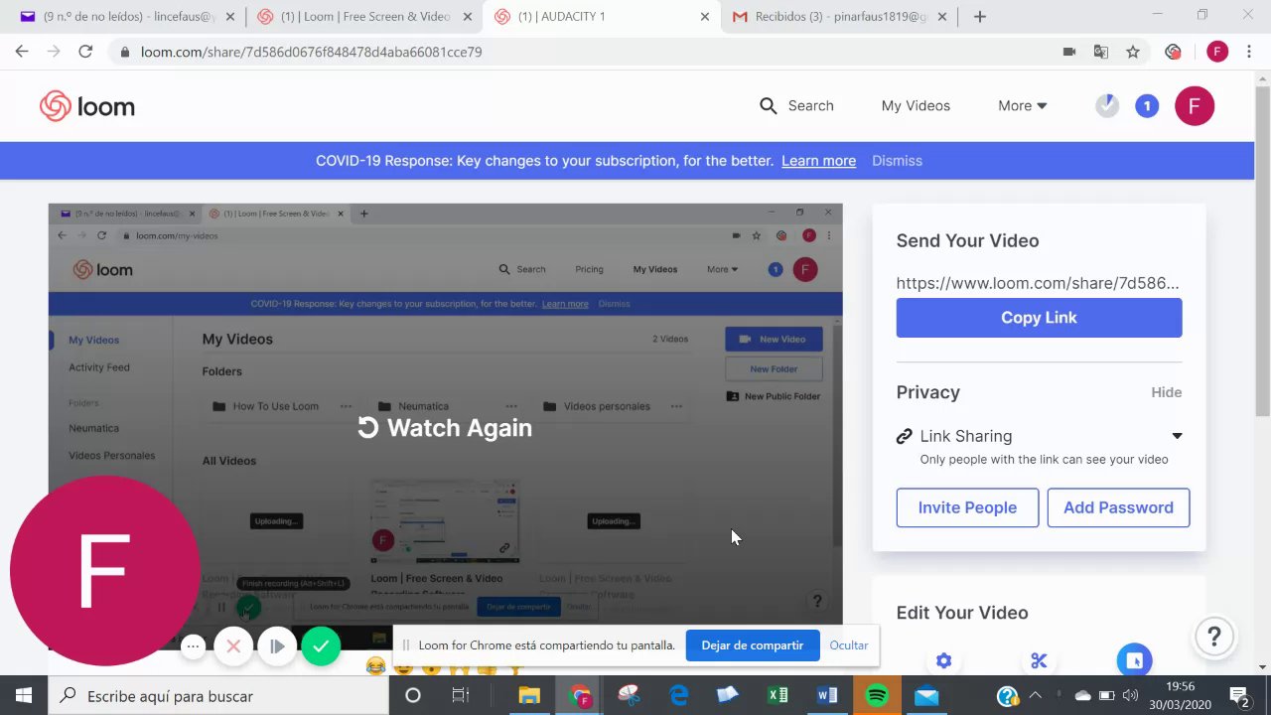Click the blue call-to-action edit icon
Screen dimensions: 1271x715
1134,659
